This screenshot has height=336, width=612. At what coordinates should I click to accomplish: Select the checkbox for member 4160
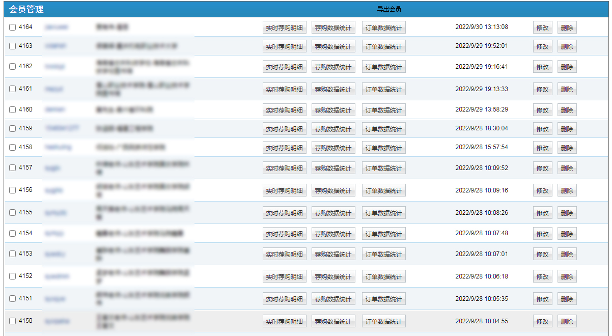13,110
